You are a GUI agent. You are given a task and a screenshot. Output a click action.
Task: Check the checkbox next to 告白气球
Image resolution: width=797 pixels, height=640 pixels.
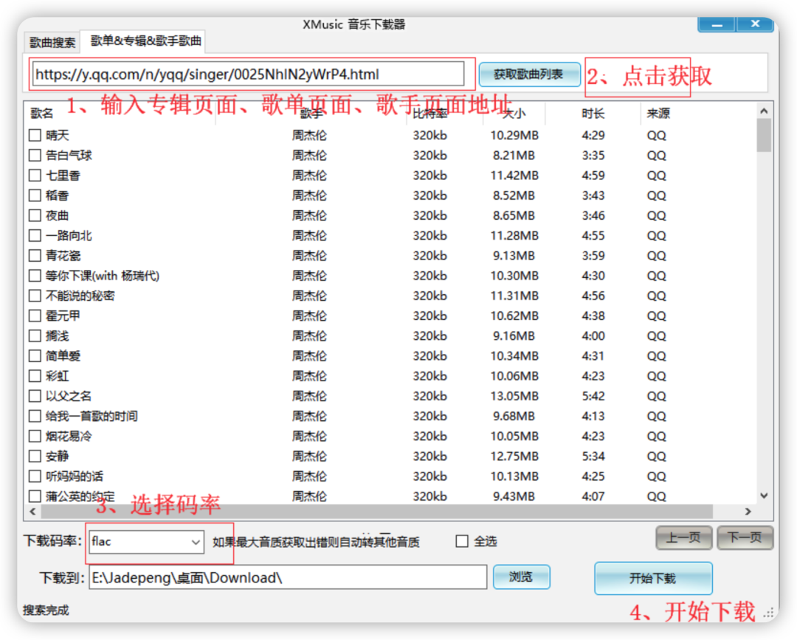[x=33, y=155]
